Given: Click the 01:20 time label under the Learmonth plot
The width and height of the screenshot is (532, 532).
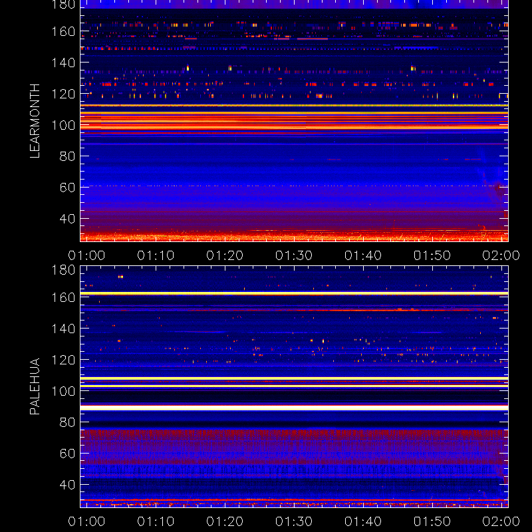Looking at the screenshot, I should point(225,255).
